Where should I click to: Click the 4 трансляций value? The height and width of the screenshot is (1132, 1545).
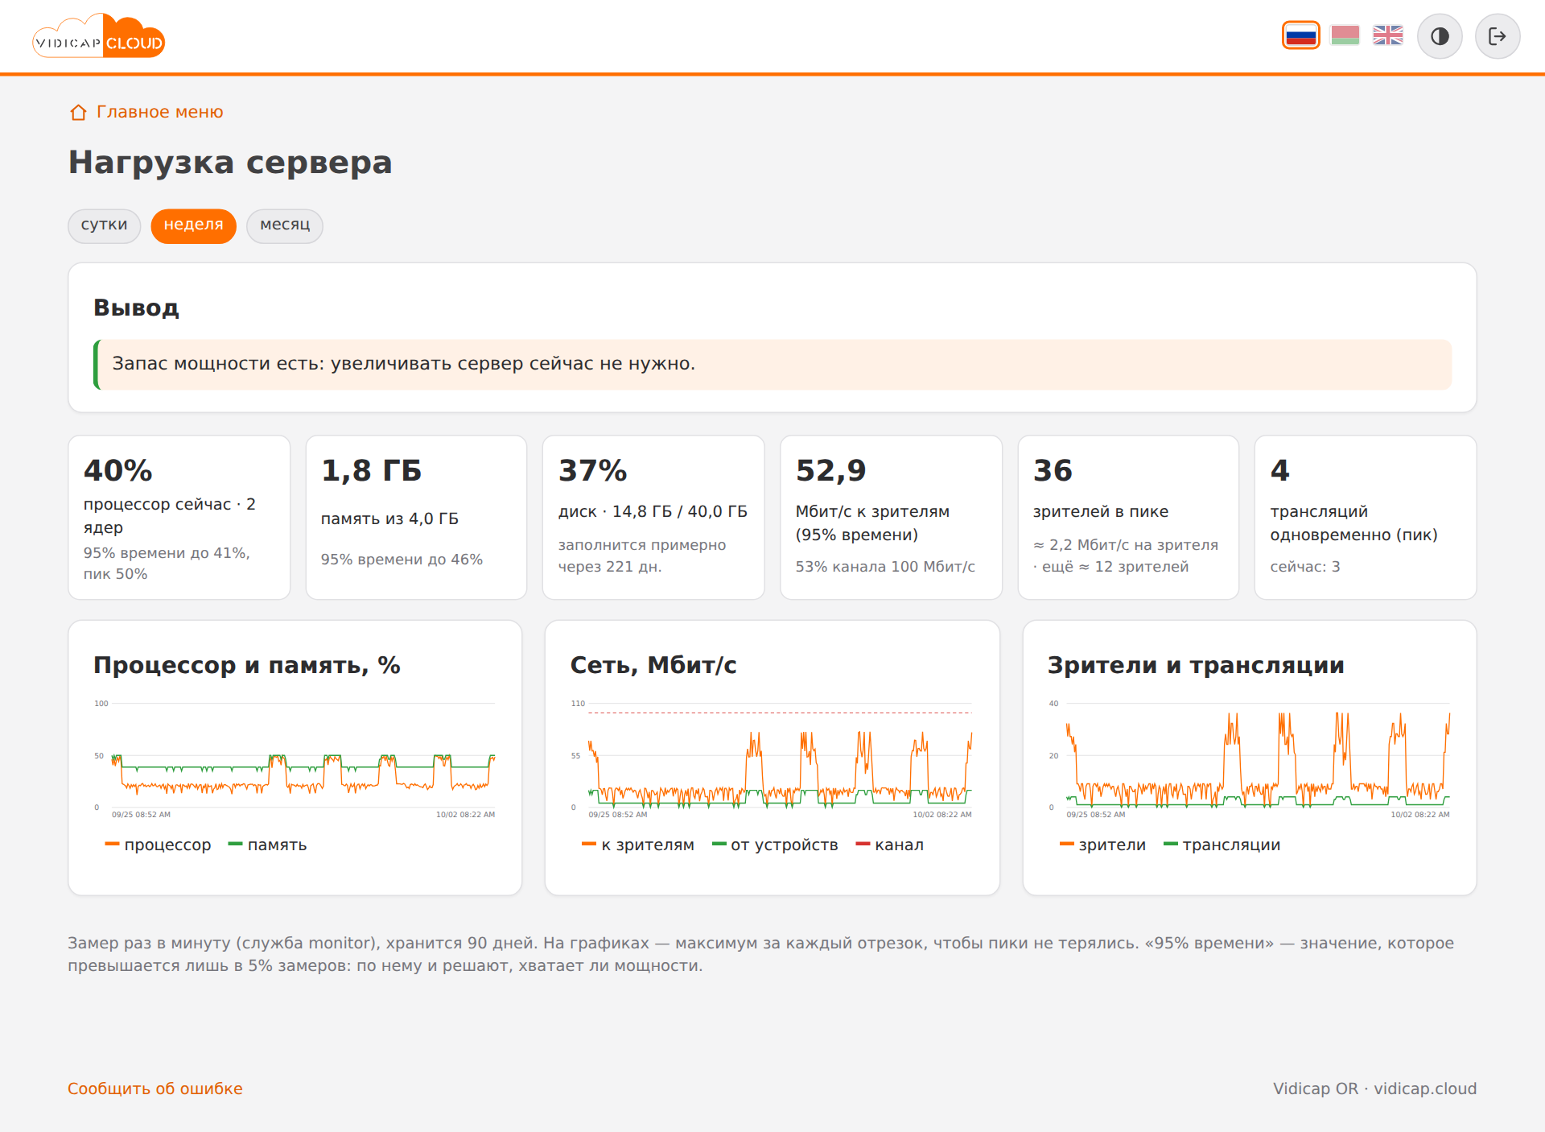(1279, 471)
